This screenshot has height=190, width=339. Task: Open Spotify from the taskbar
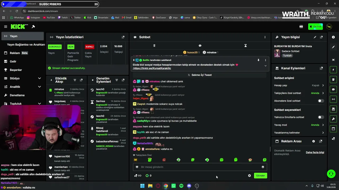(181, 186)
